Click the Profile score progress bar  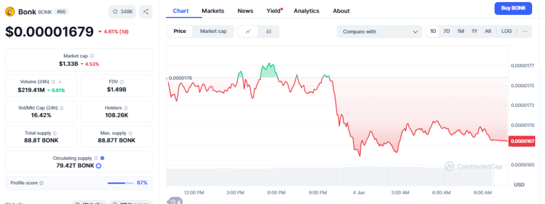pyautogui.click(x=121, y=183)
